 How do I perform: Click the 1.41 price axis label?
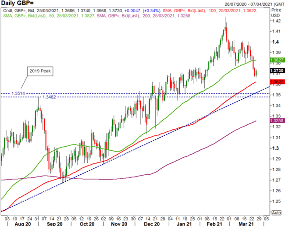click(276, 31)
